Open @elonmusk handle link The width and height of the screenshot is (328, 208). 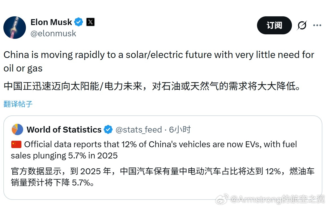point(53,33)
